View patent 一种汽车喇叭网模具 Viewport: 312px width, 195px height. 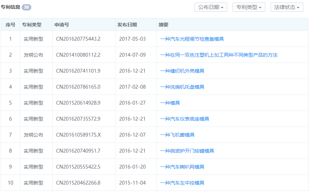(182, 167)
